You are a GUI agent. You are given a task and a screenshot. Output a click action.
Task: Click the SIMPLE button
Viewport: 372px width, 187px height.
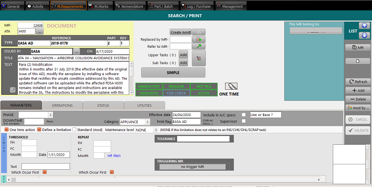pos(173,73)
